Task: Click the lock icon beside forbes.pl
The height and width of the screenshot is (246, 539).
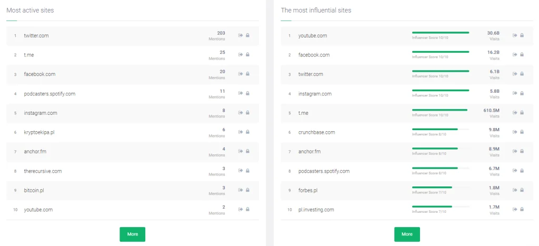Action: pos(522,190)
